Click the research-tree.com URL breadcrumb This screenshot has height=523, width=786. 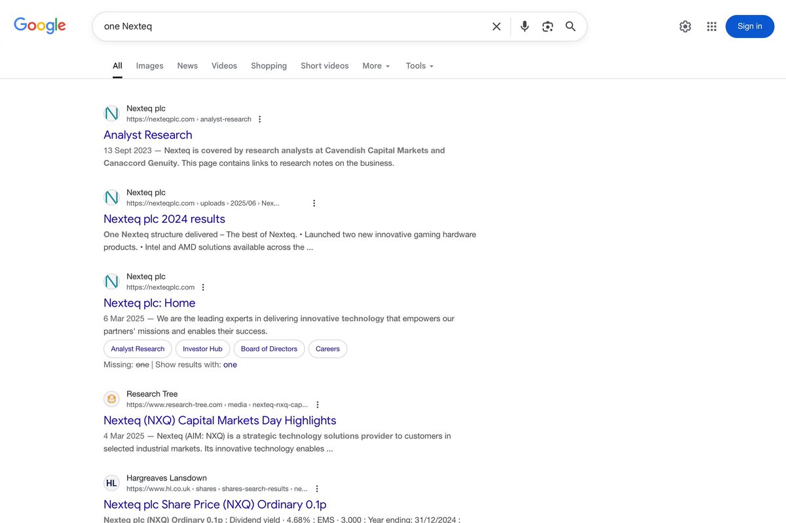pos(217,405)
